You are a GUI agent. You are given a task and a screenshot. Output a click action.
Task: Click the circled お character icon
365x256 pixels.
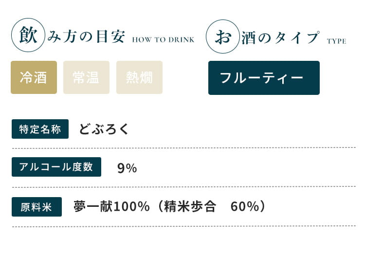[x=223, y=37]
